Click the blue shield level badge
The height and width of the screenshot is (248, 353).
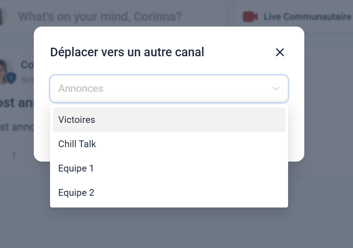click(11, 78)
